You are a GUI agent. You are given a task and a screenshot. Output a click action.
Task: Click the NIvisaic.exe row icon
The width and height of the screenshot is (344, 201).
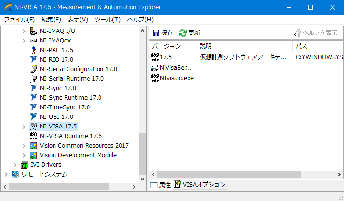(155, 78)
